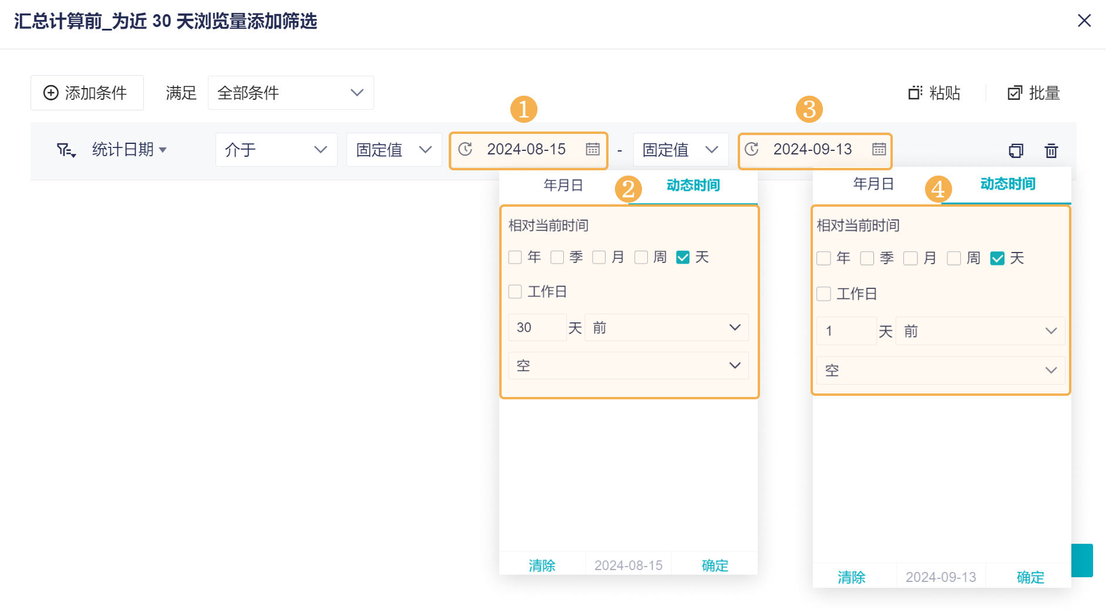Click the 粘贴 paste button

[x=934, y=93]
